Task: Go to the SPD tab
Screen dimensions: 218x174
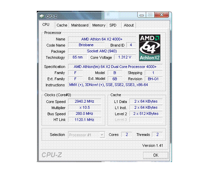Action: point(113,25)
